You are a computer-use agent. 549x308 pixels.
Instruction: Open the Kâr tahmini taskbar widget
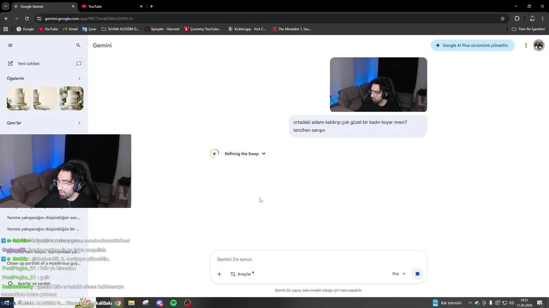point(447,303)
